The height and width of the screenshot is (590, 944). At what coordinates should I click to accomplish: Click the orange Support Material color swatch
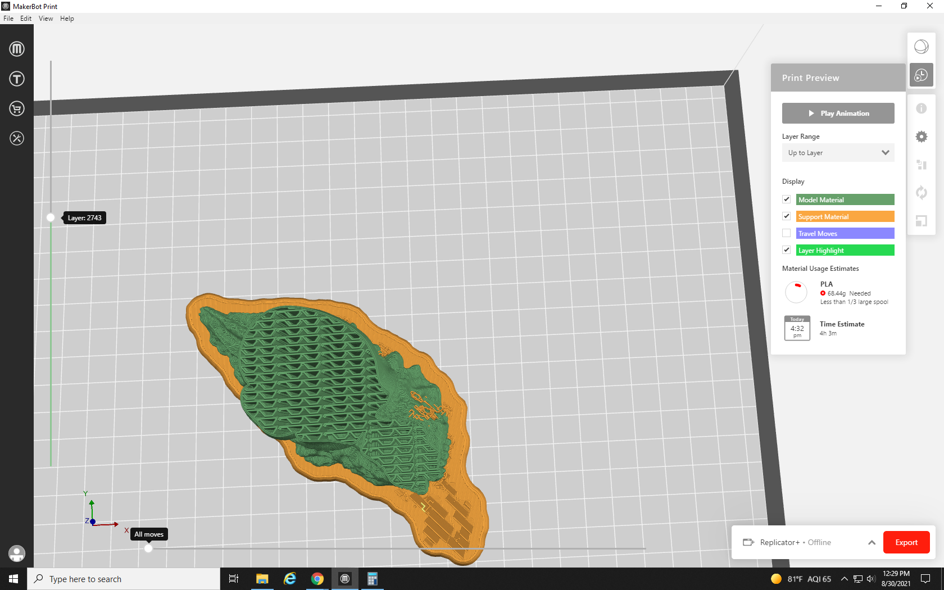point(845,216)
